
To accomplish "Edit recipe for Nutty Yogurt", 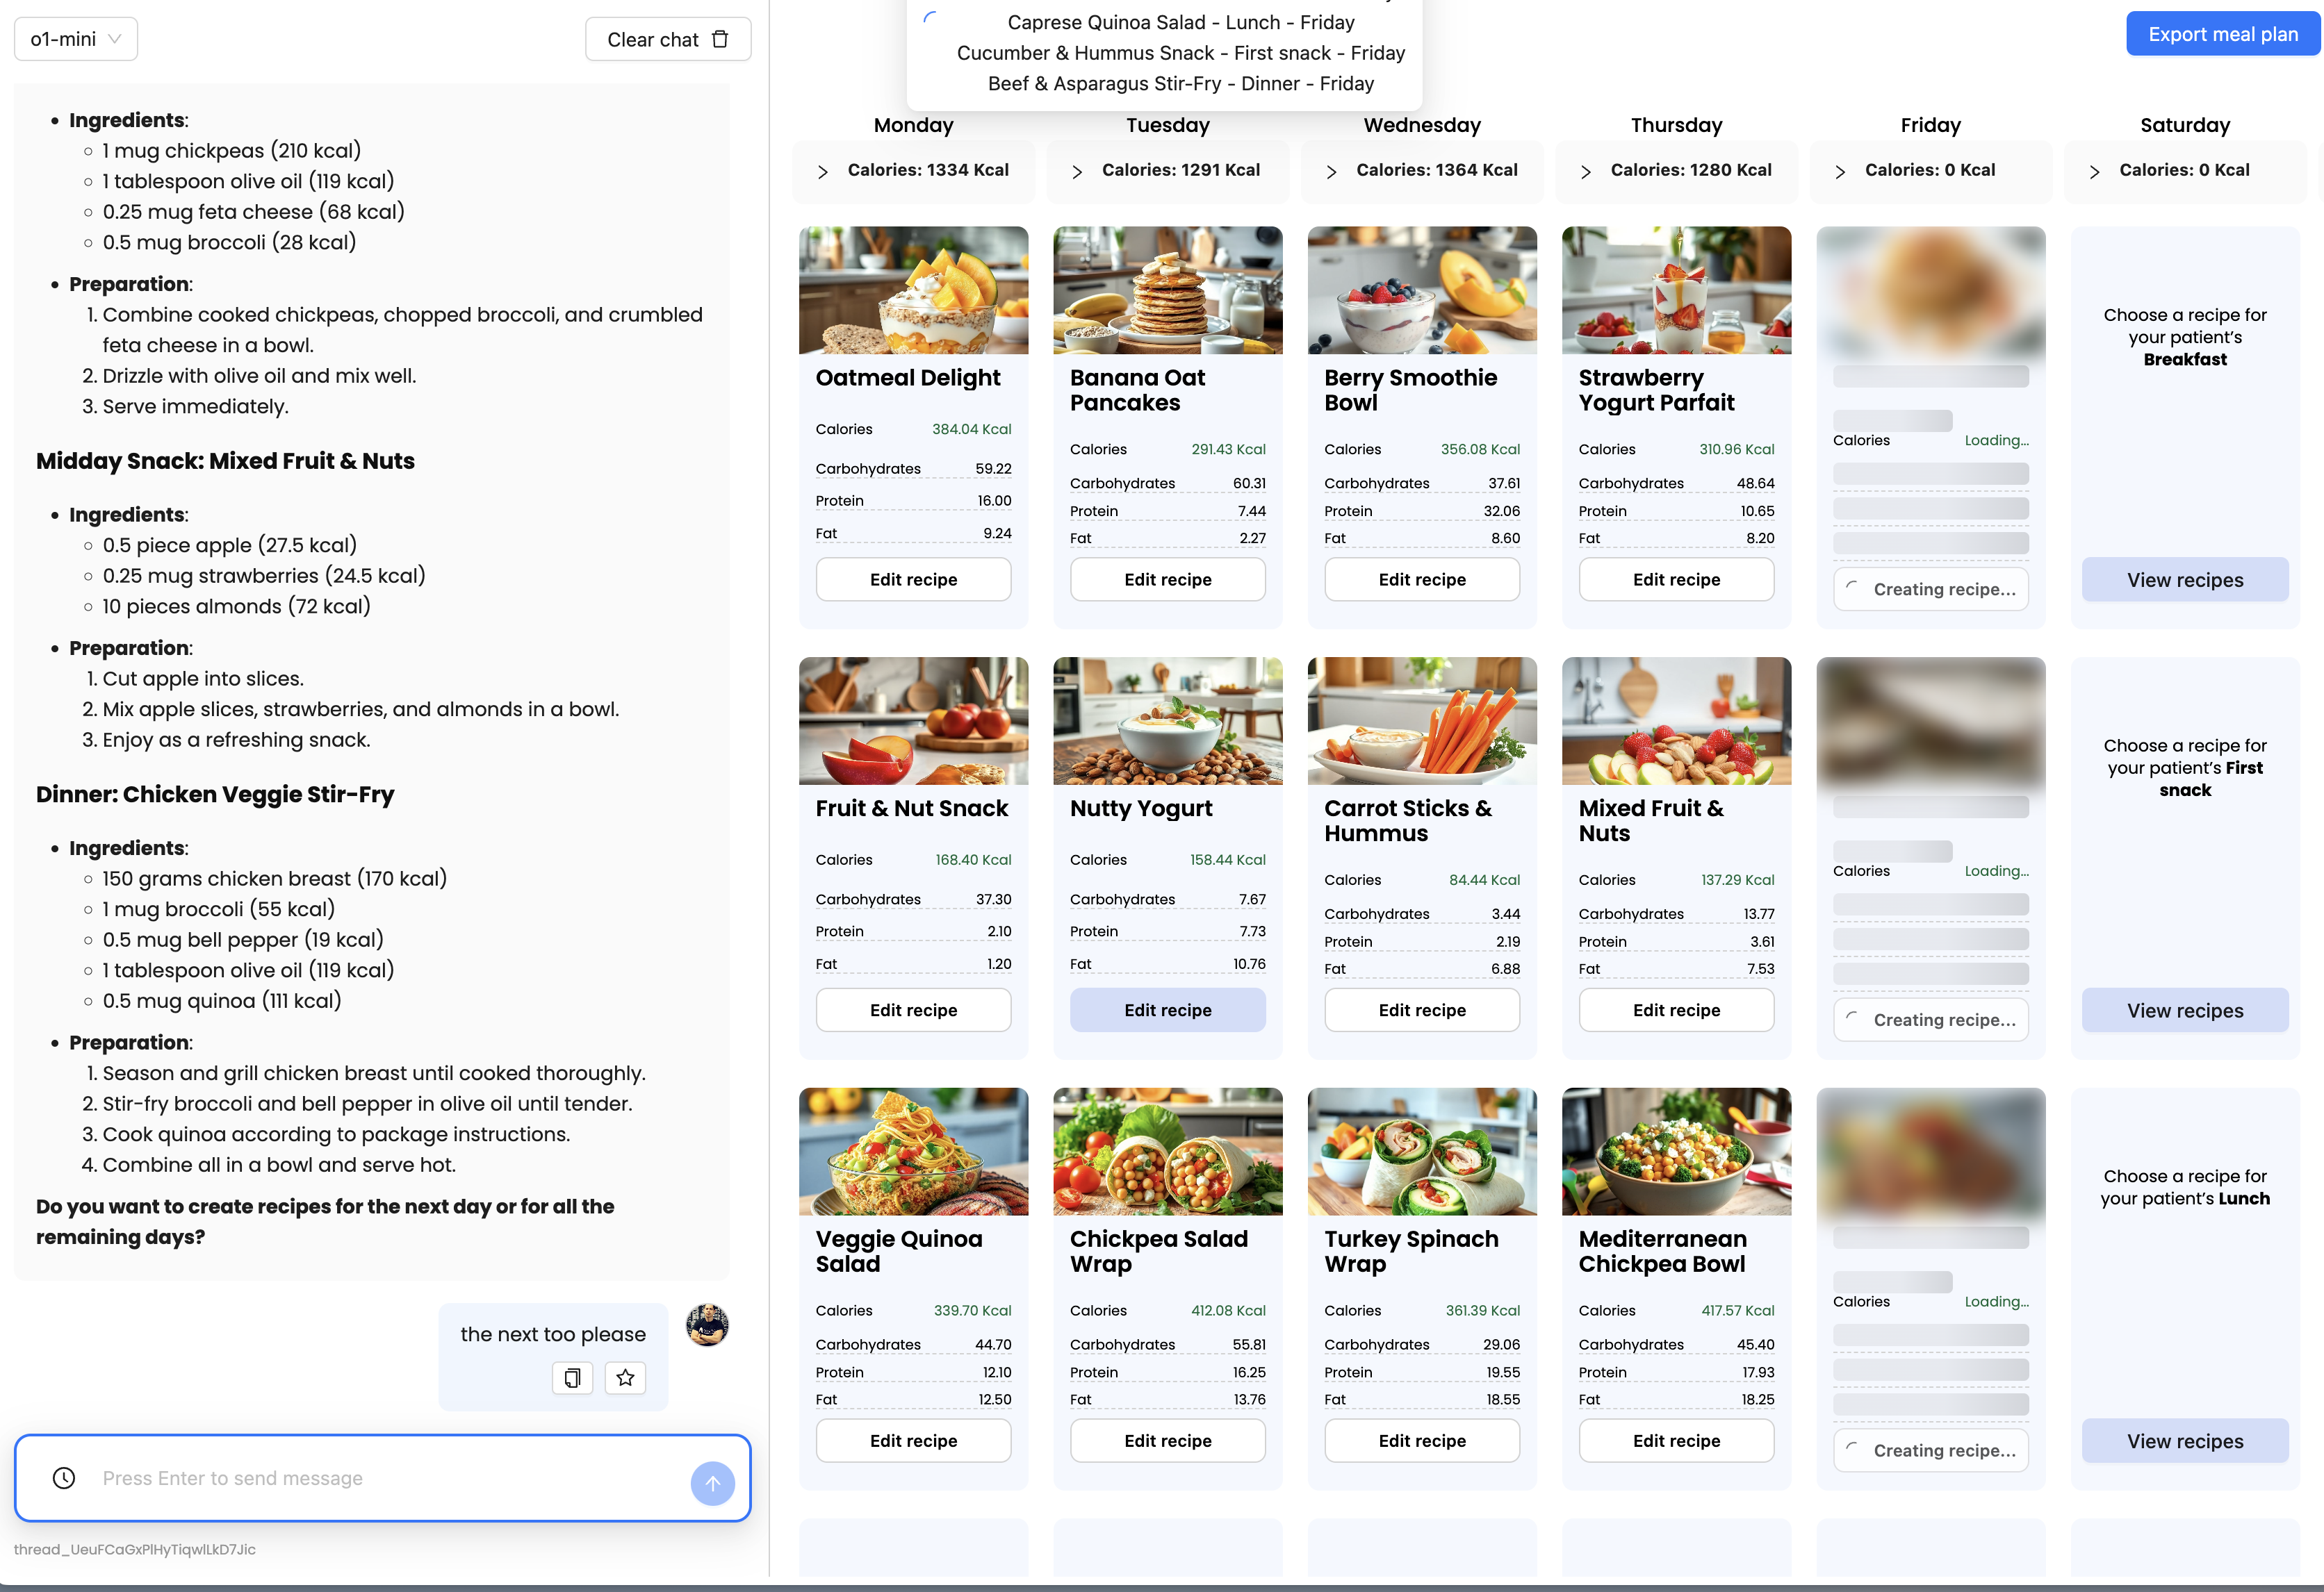I will (1167, 1011).
